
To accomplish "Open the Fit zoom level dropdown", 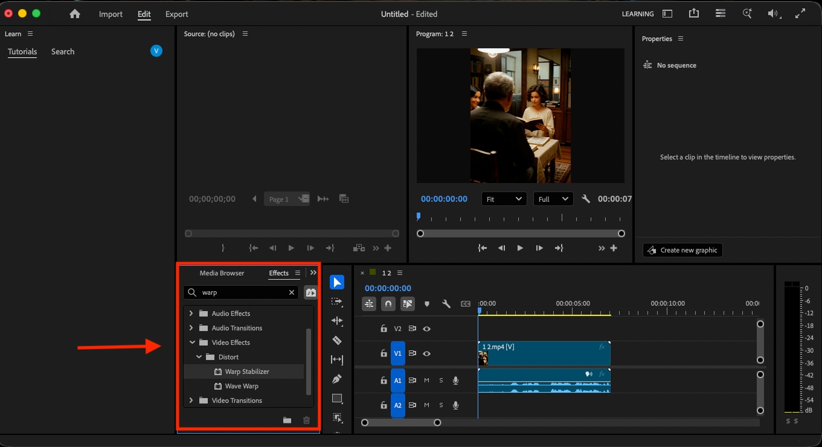I will click(x=504, y=199).
